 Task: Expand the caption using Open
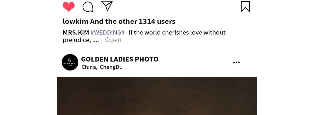pyautogui.click(x=113, y=40)
